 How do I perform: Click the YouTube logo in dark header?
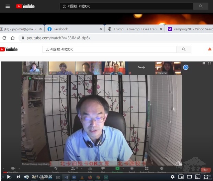point(25,6)
